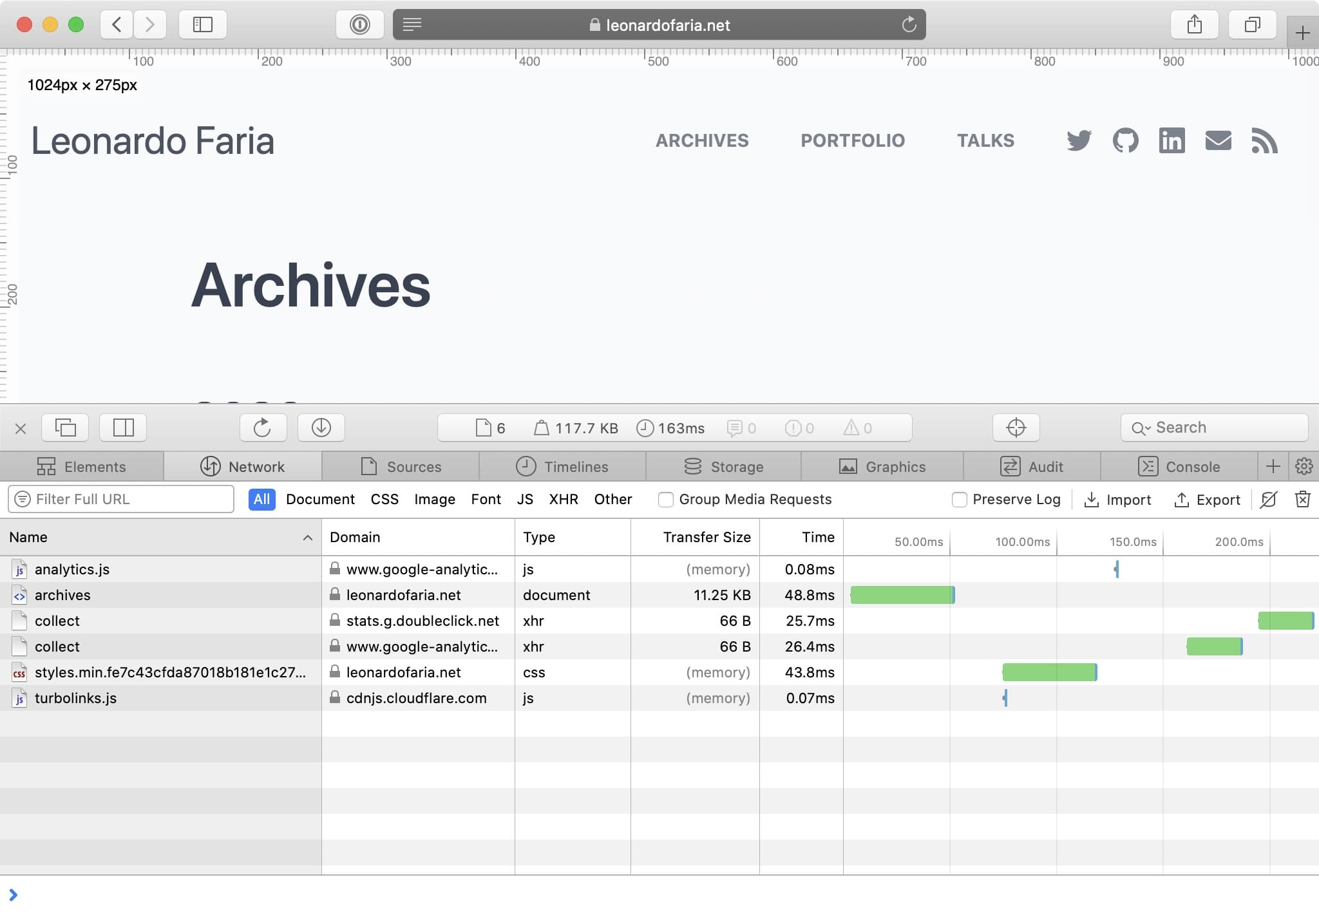Screen dimensions: 1319x913
Task: Click the email envelope icon in header
Action: (1218, 140)
